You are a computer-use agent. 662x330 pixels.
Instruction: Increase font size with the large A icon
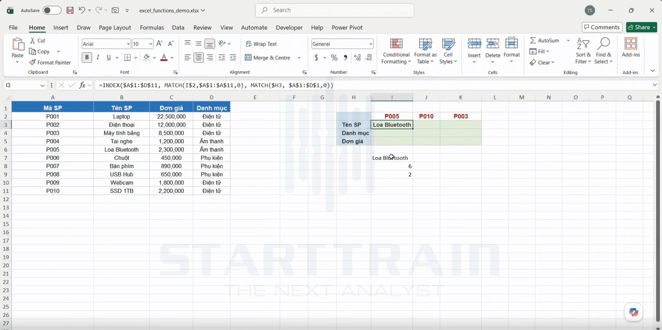point(159,43)
